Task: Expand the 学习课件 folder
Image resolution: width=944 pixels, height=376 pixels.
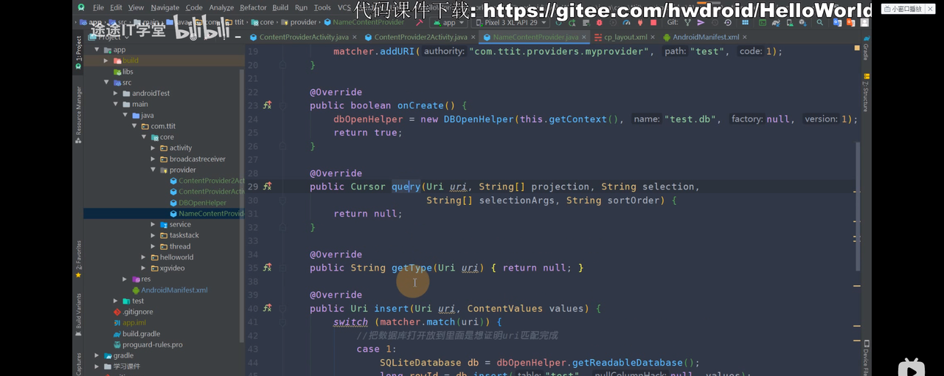Action: pos(97,366)
